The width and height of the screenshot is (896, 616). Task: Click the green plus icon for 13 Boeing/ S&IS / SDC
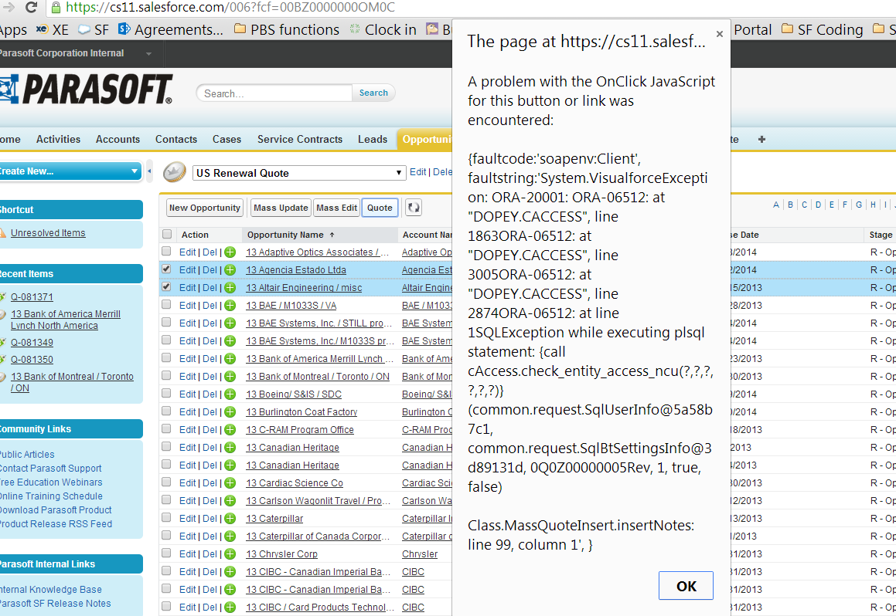click(x=230, y=394)
